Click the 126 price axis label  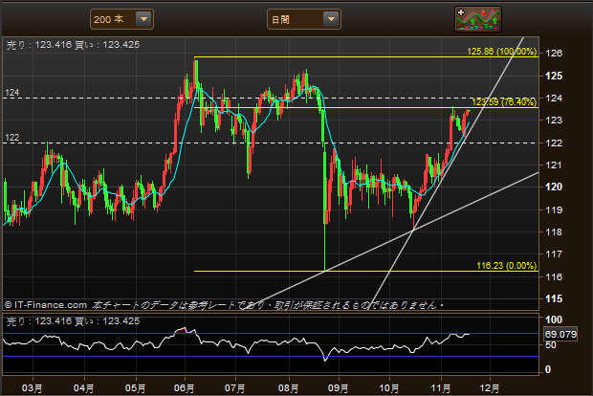click(554, 54)
